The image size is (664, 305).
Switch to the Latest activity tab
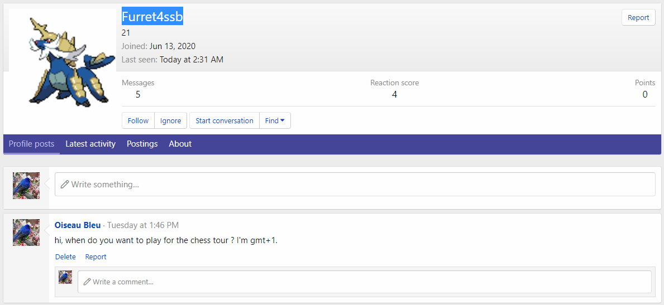tap(90, 144)
